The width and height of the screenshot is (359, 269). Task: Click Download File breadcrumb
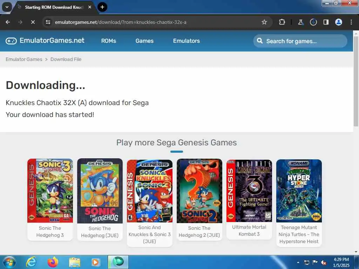coord(66,59)
